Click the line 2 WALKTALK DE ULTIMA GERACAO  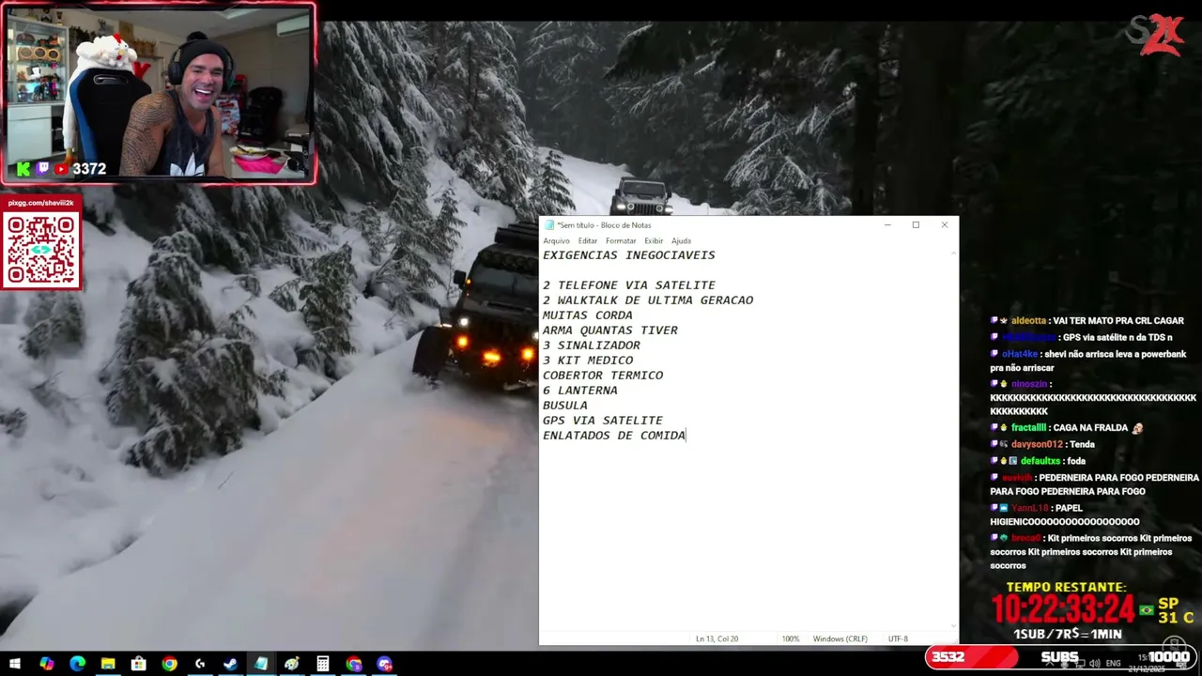click(647, 300)
